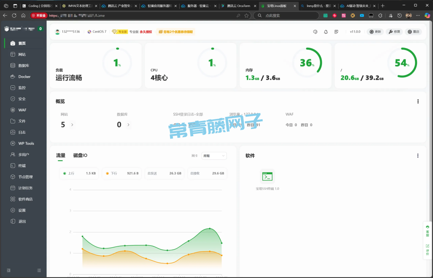
Task: Launch the 宝塔SSH终端 1.0 software icon
Action: (x=267, y=176)
